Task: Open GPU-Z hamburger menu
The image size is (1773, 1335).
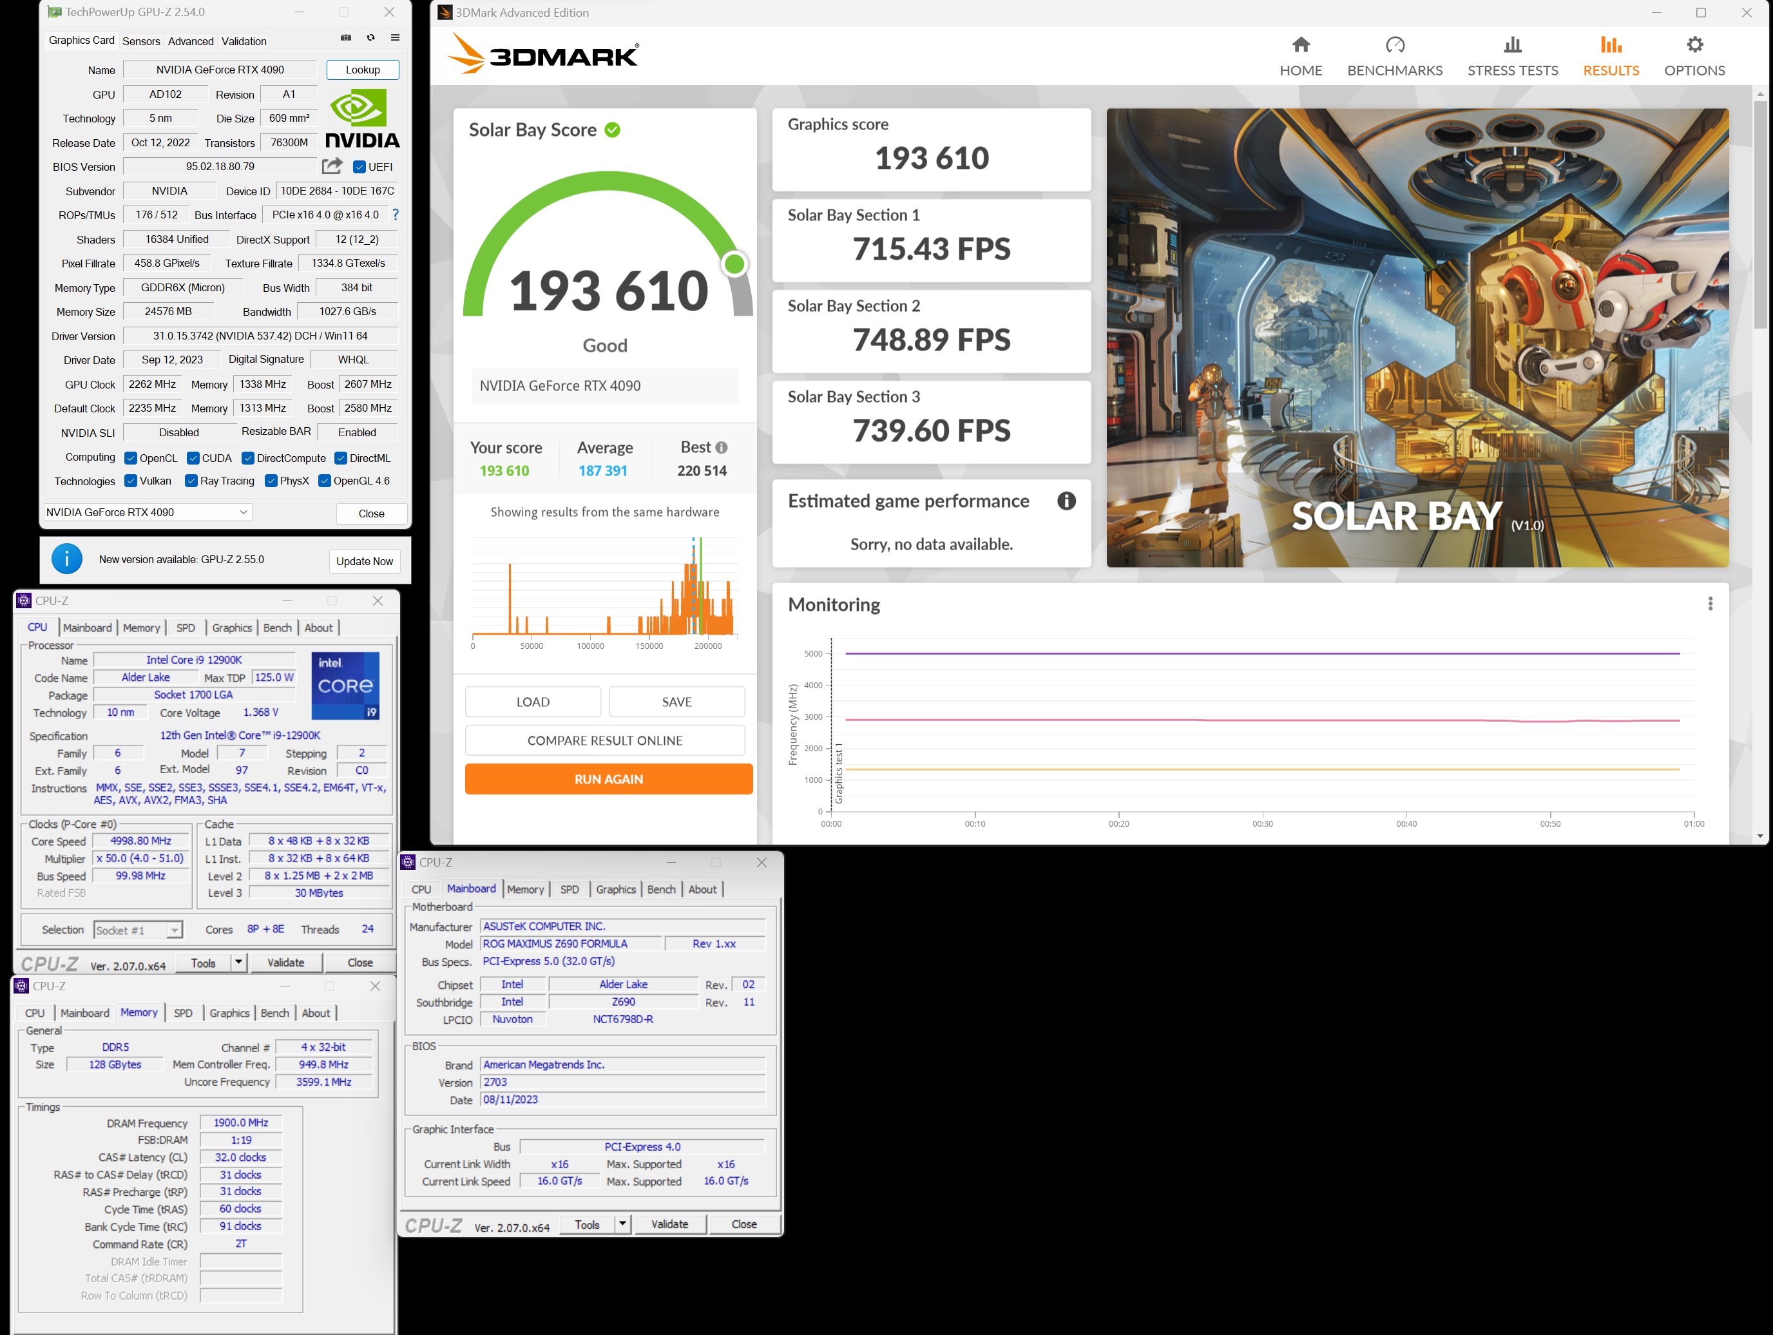Action: pyautogui.click(x=395, y=37)
